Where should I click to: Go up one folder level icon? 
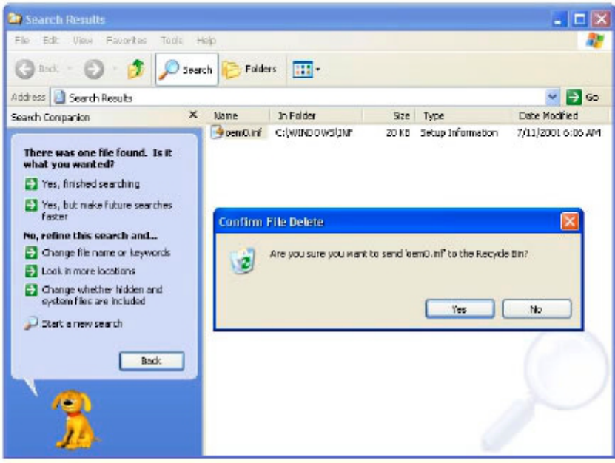(x=136, y=69)
